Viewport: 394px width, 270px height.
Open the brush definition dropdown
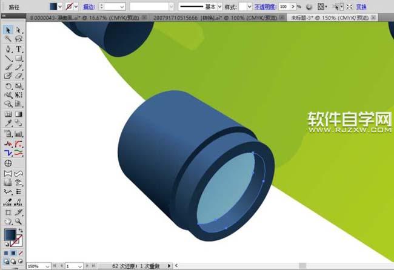pyautogui.click(x=172, y=7)
